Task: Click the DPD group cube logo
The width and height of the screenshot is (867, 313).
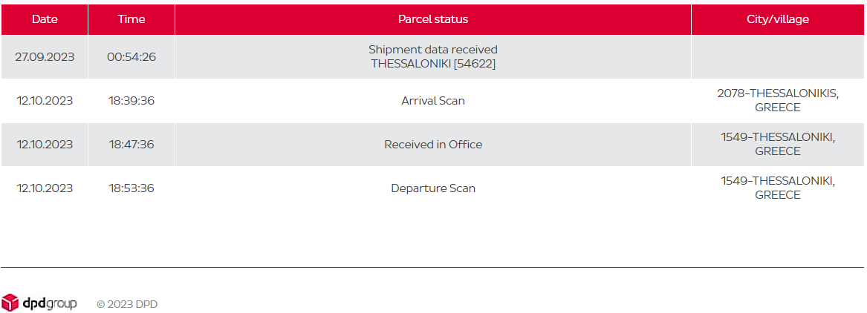Action: [10, 303]
